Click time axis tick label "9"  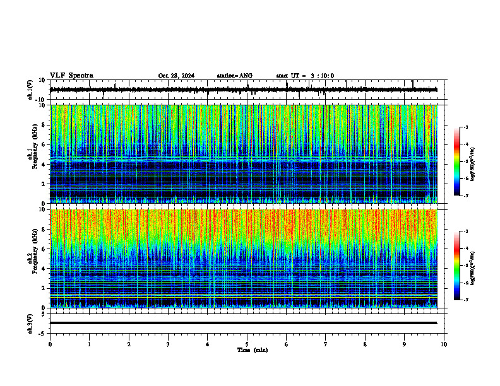point(404,344)
